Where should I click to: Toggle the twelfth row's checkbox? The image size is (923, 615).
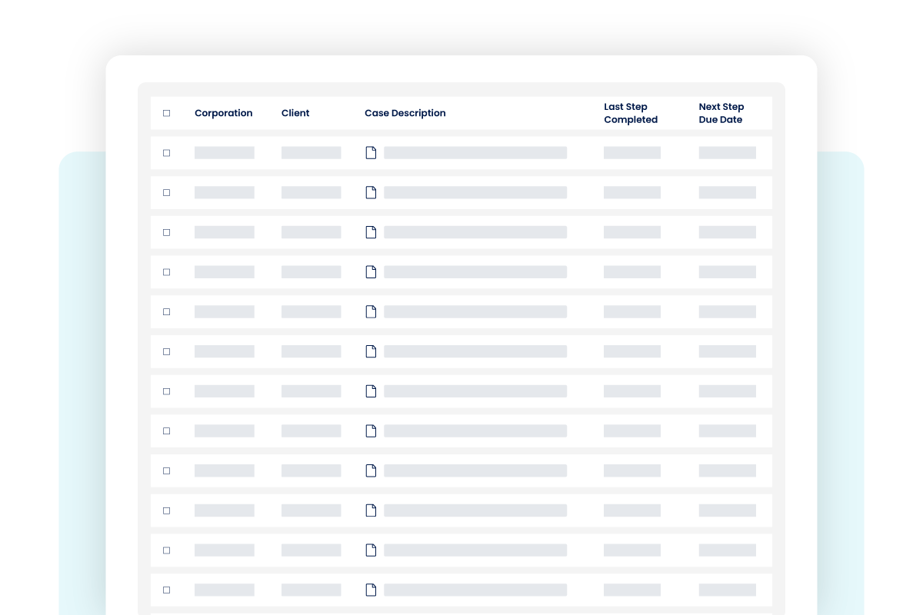(166, 590)
